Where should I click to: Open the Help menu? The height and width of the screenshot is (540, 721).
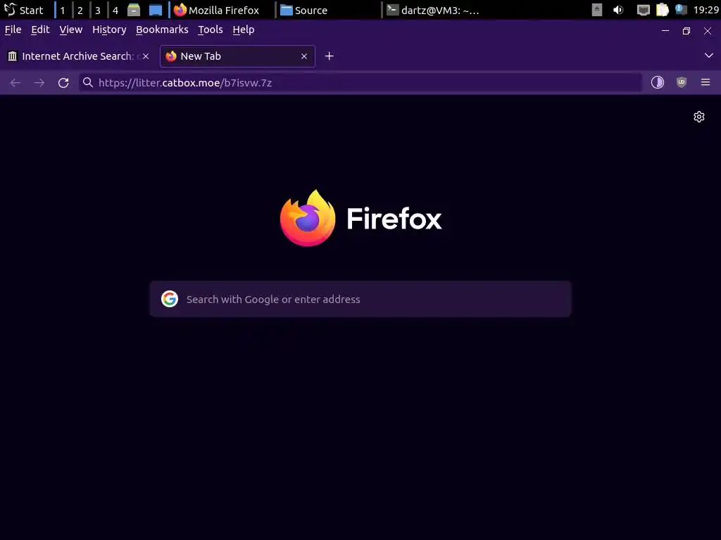243,30
